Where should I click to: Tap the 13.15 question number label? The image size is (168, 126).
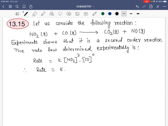[17, 24]
